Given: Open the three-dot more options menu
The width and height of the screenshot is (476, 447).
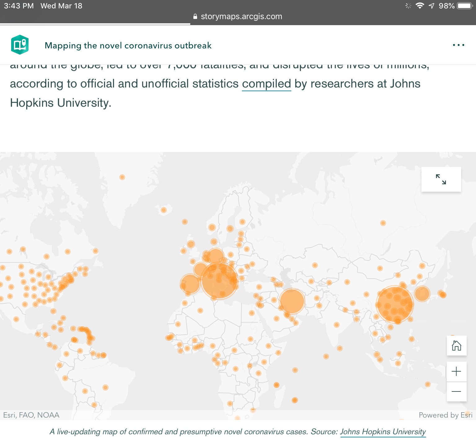Looking at the screenshot, I should [x=458, y=45].
